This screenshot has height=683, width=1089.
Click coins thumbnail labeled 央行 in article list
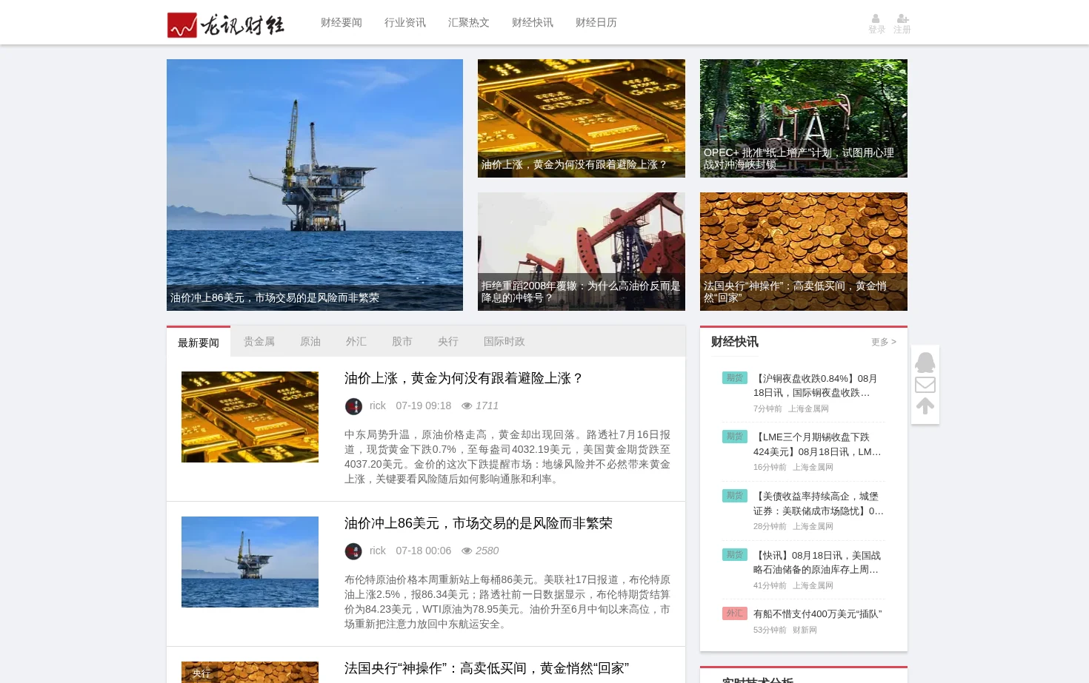(x=250, y=672)
